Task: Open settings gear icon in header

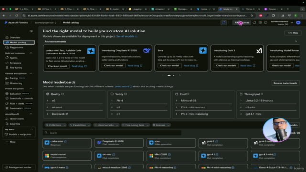Action: 260,23
